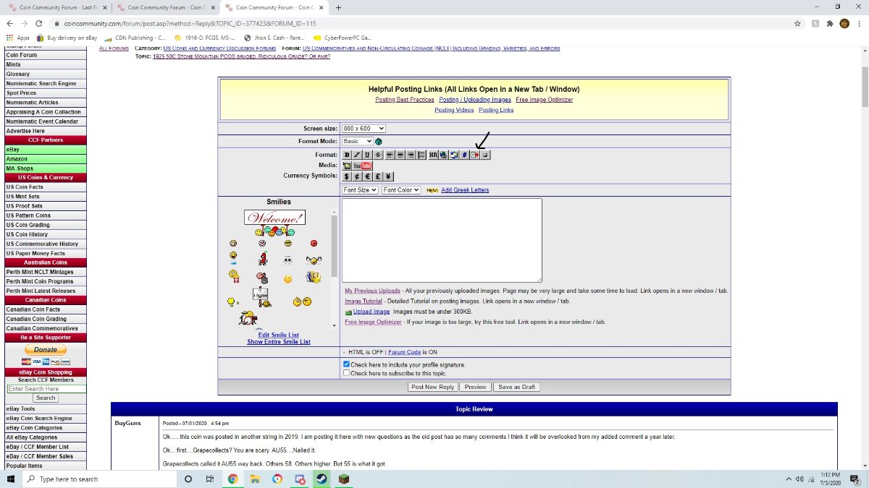This screenshot has width=869, height=488.
Task: Insert image using Media picture icon
Action: (x=347, y=166)
